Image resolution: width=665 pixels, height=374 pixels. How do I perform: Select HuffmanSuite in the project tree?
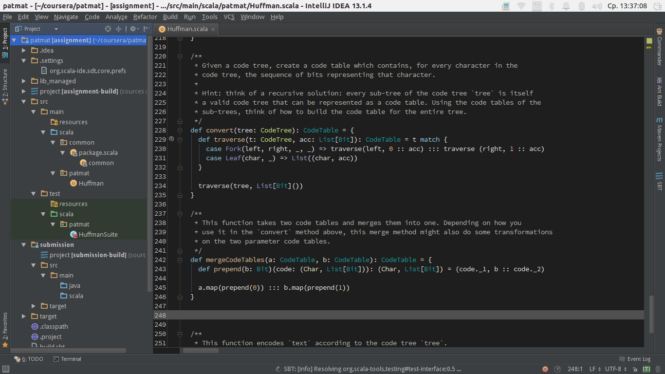pos(98,235)
